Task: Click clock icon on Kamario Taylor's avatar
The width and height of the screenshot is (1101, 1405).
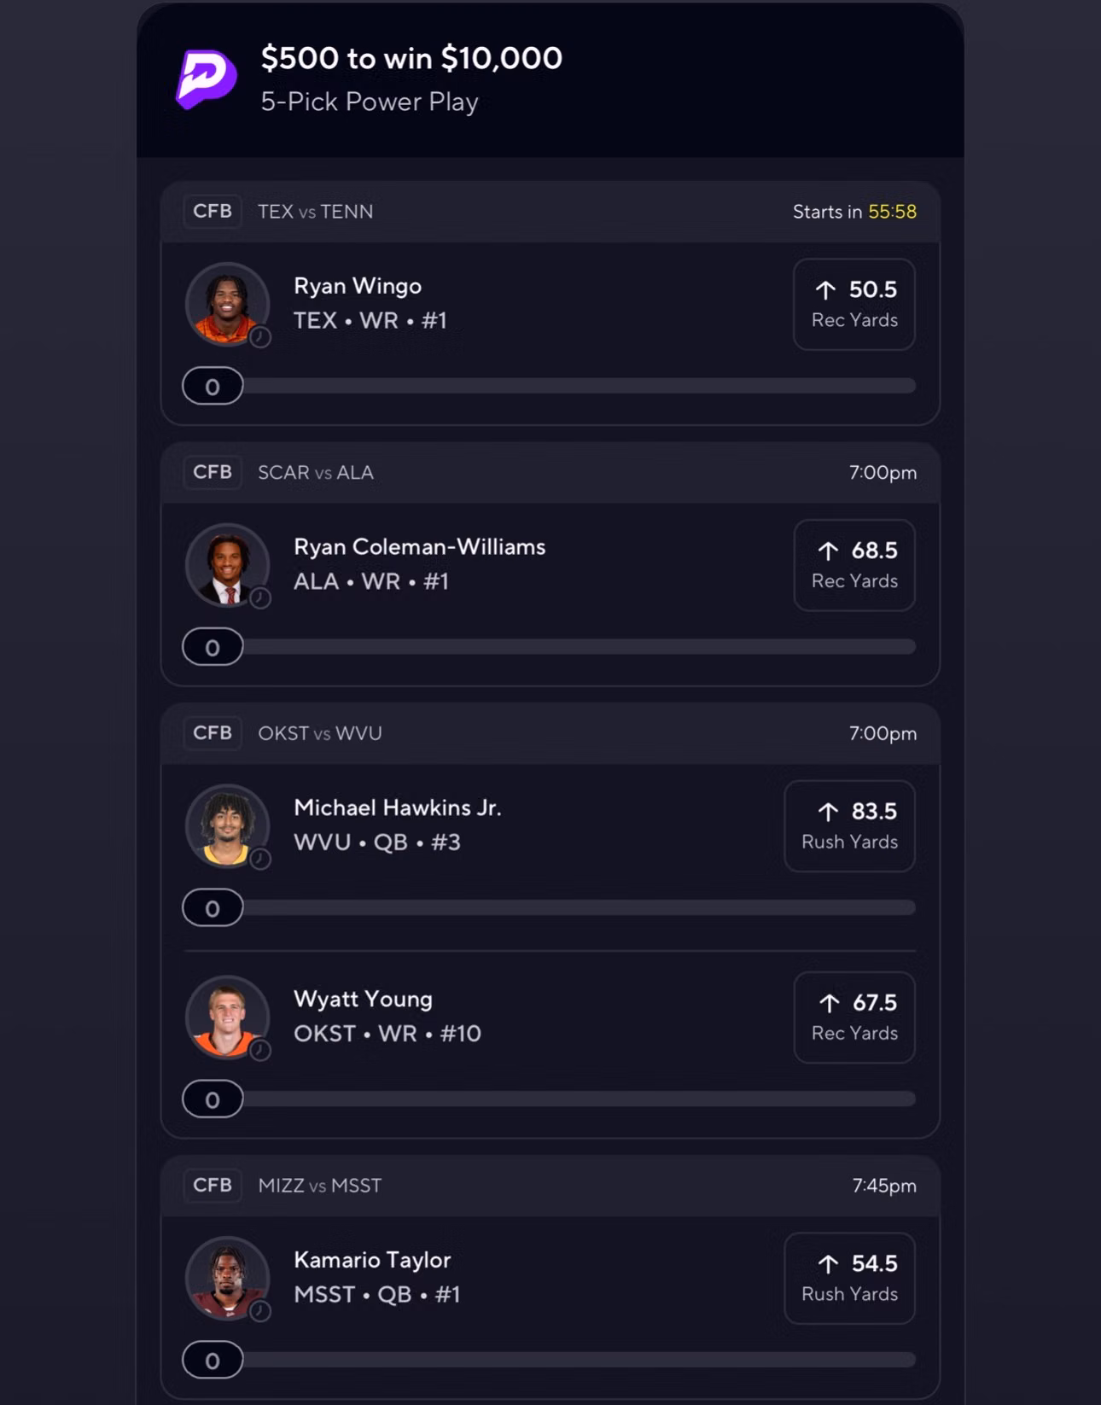Action: click(x=260, y=1312)
